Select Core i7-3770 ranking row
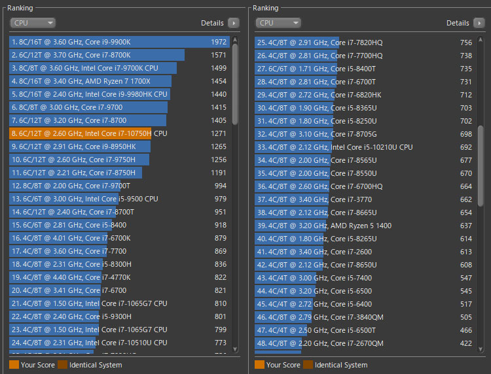The width and height of the screenshot is (491, 374). pyautogui.click(x=365, y=199)
